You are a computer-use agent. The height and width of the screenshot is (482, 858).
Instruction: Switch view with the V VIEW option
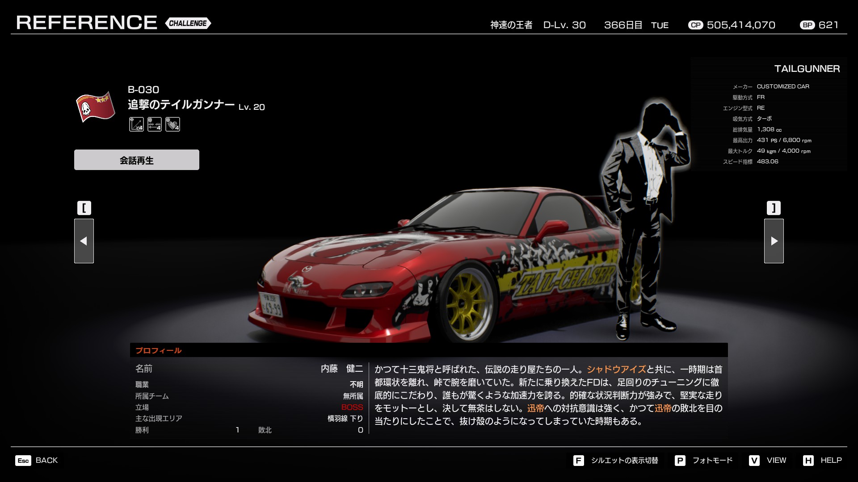(x=767, y=461)
